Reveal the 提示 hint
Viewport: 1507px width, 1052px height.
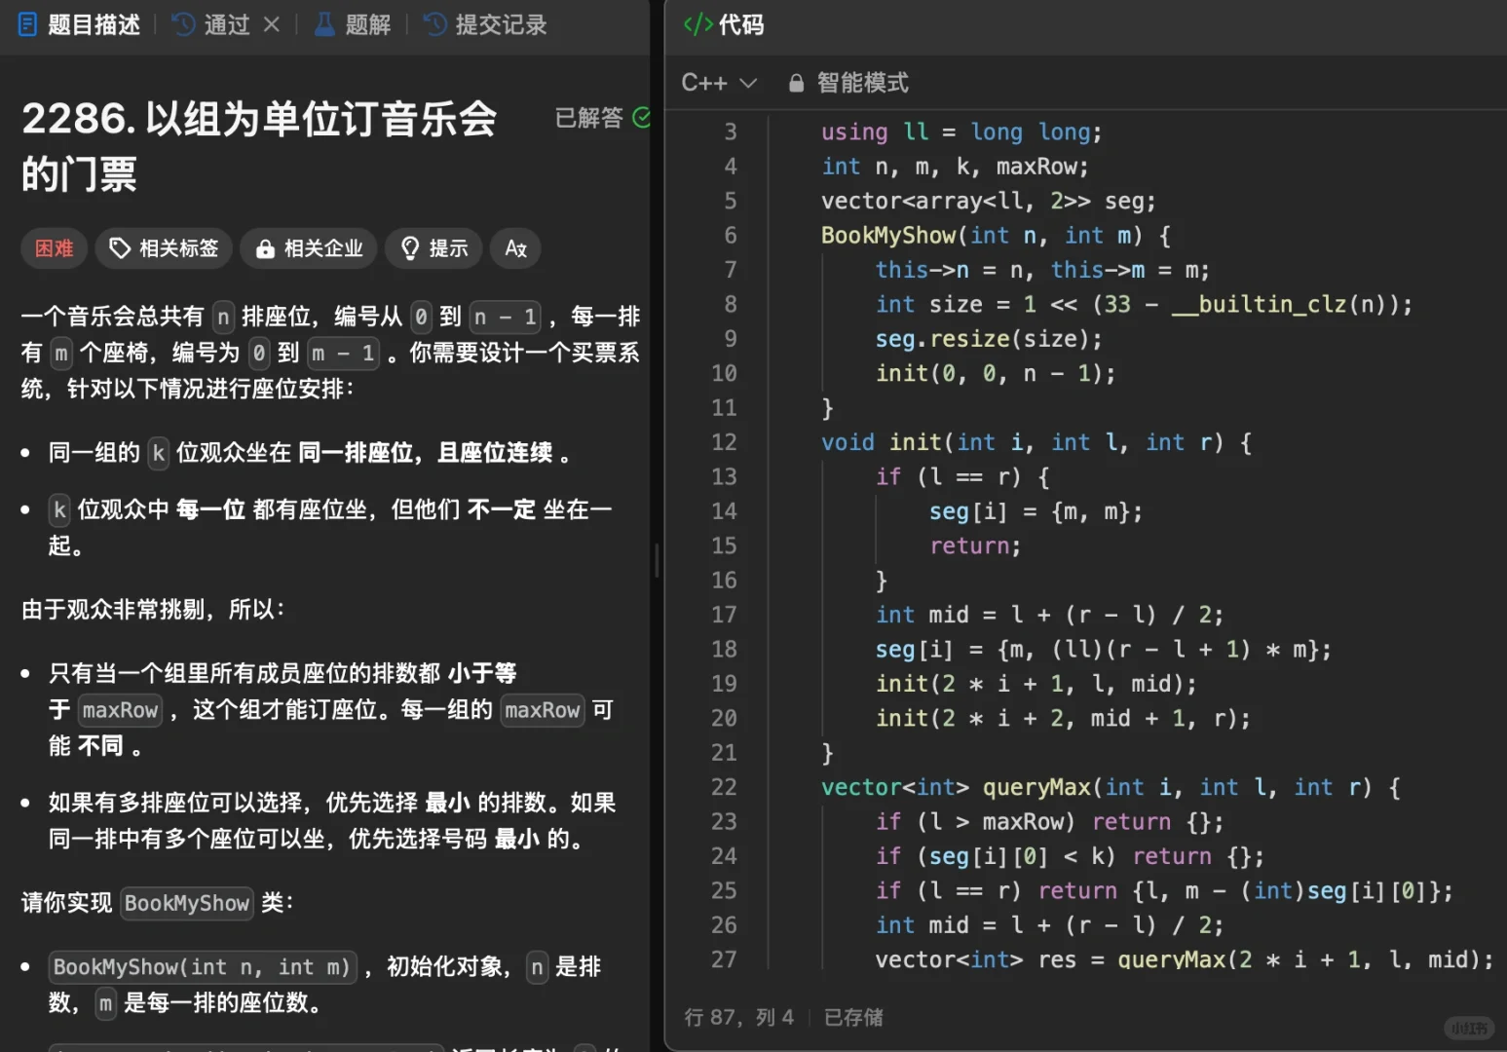(434, 248)
